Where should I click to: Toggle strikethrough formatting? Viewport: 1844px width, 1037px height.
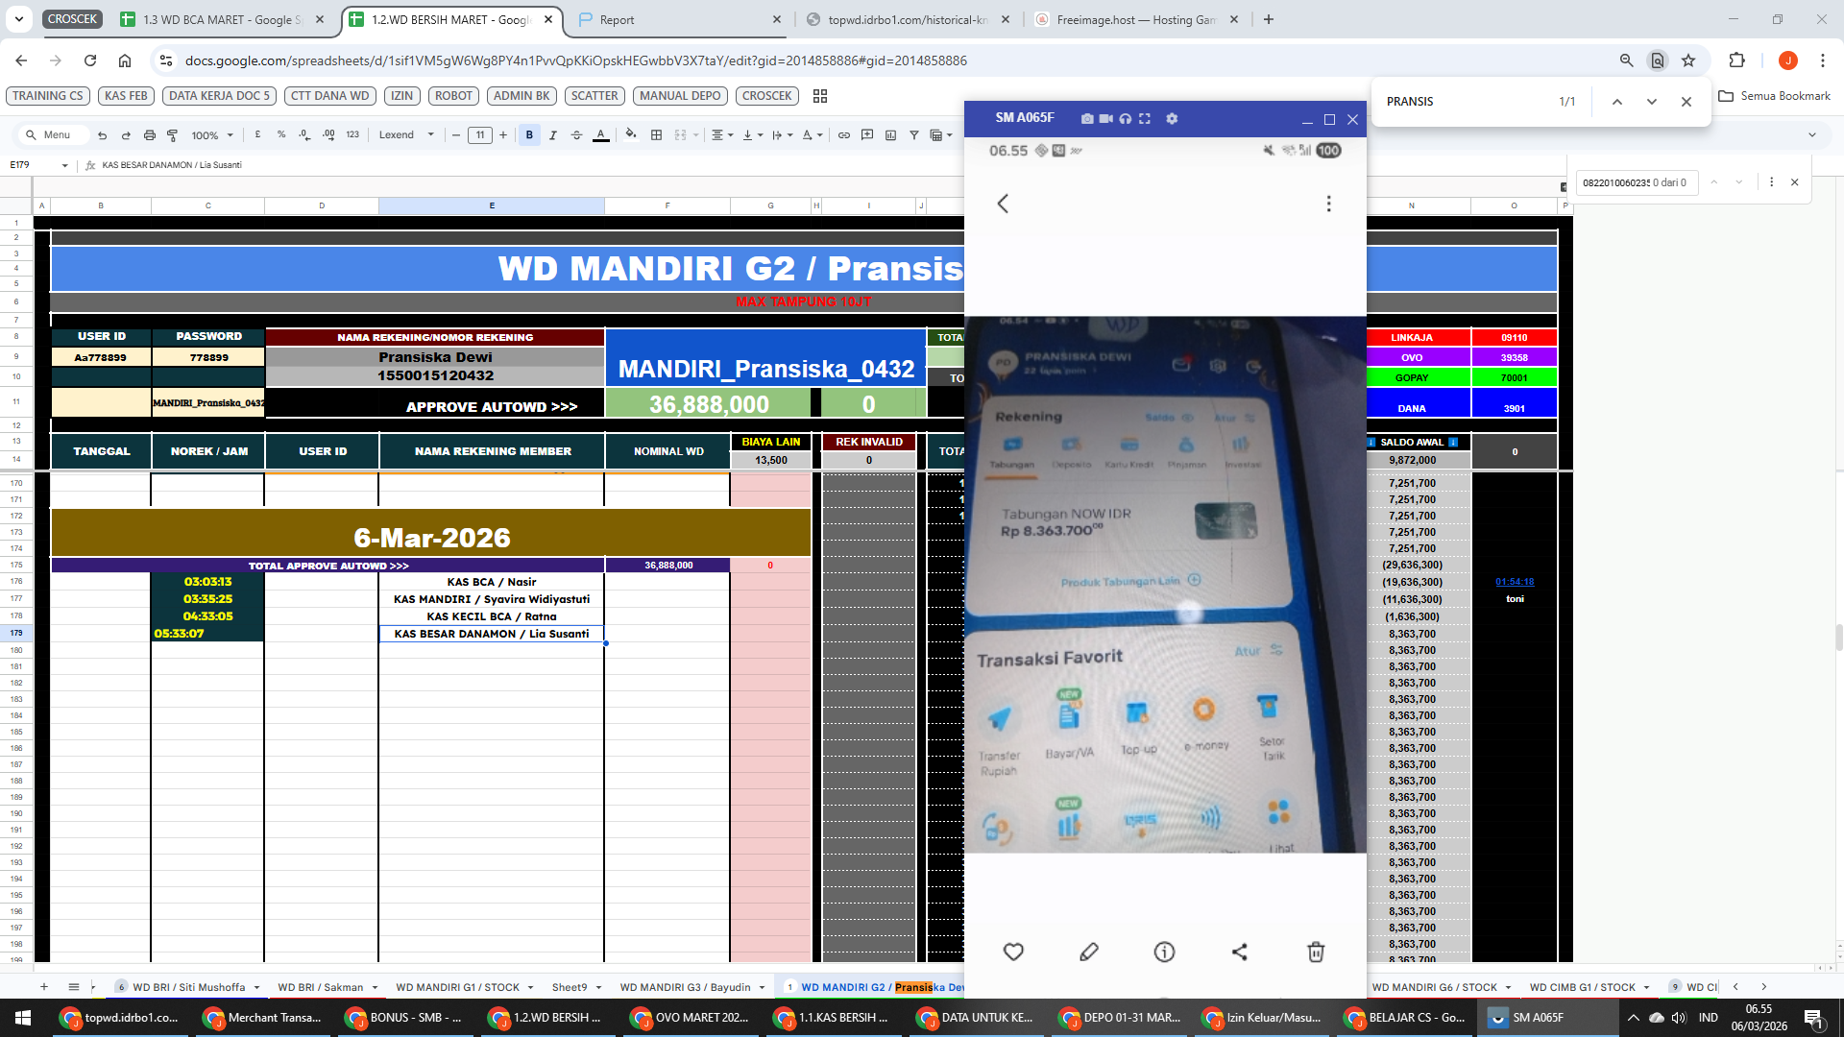click(x=576, y=135)
